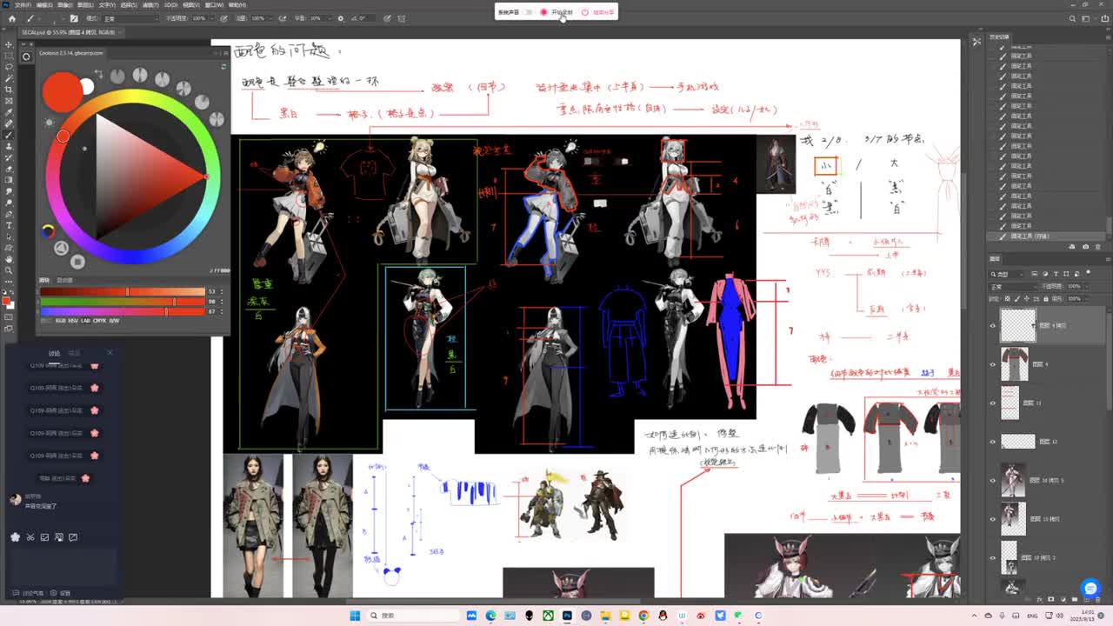Select the Eraser tool
This screenshot has width=1113, height=626.
pyautogui.click(x=9, y=169)
